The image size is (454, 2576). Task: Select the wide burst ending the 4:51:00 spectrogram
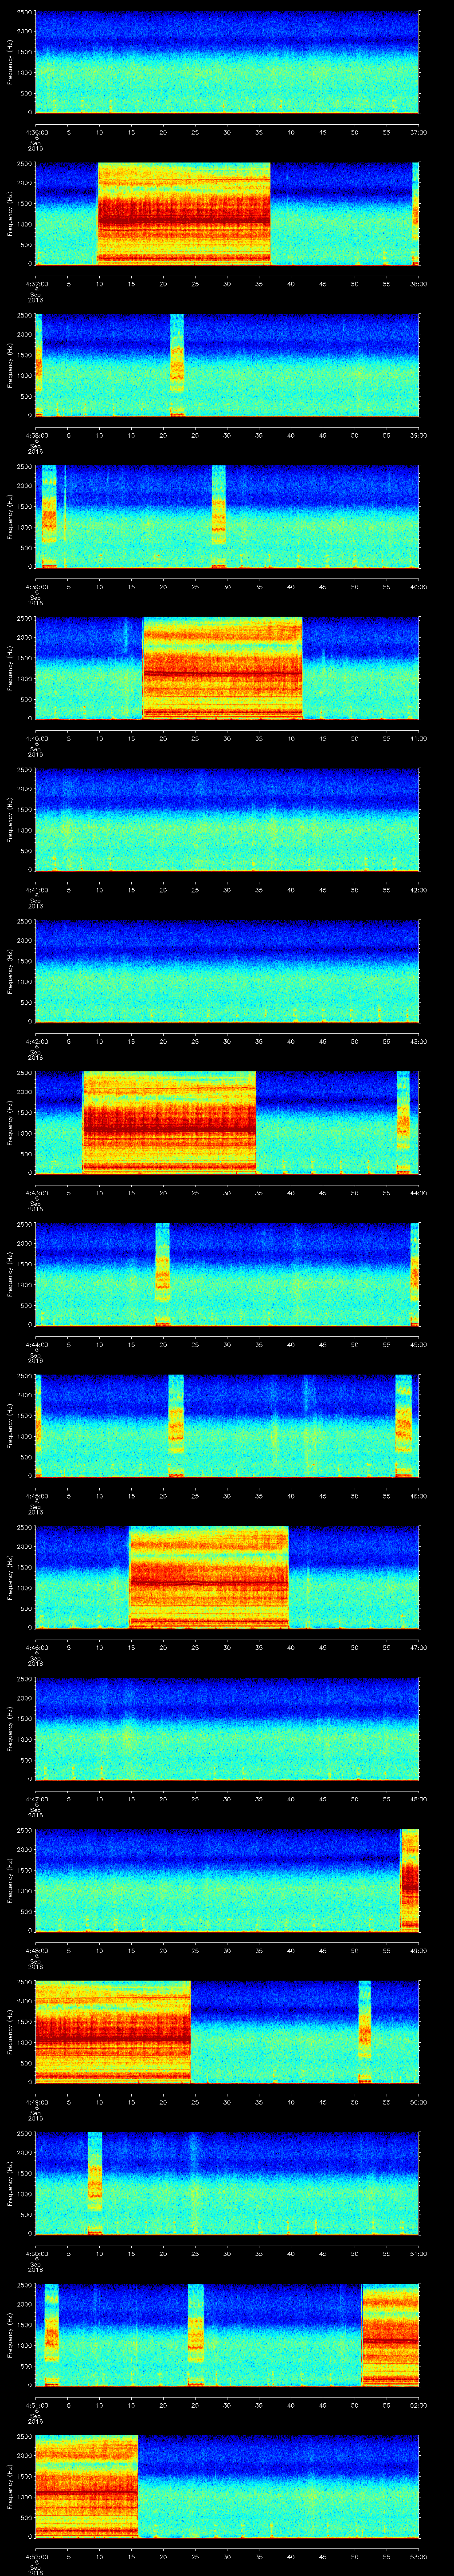[390, 2334]
